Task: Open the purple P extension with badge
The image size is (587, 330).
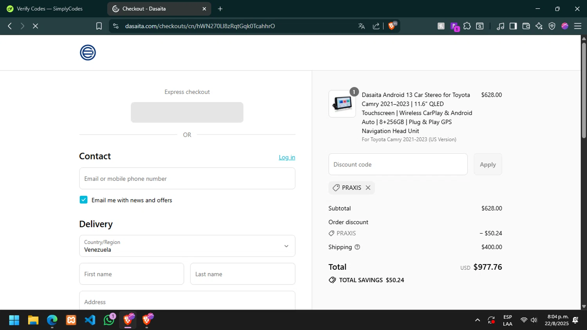Action: click(455, 26)
